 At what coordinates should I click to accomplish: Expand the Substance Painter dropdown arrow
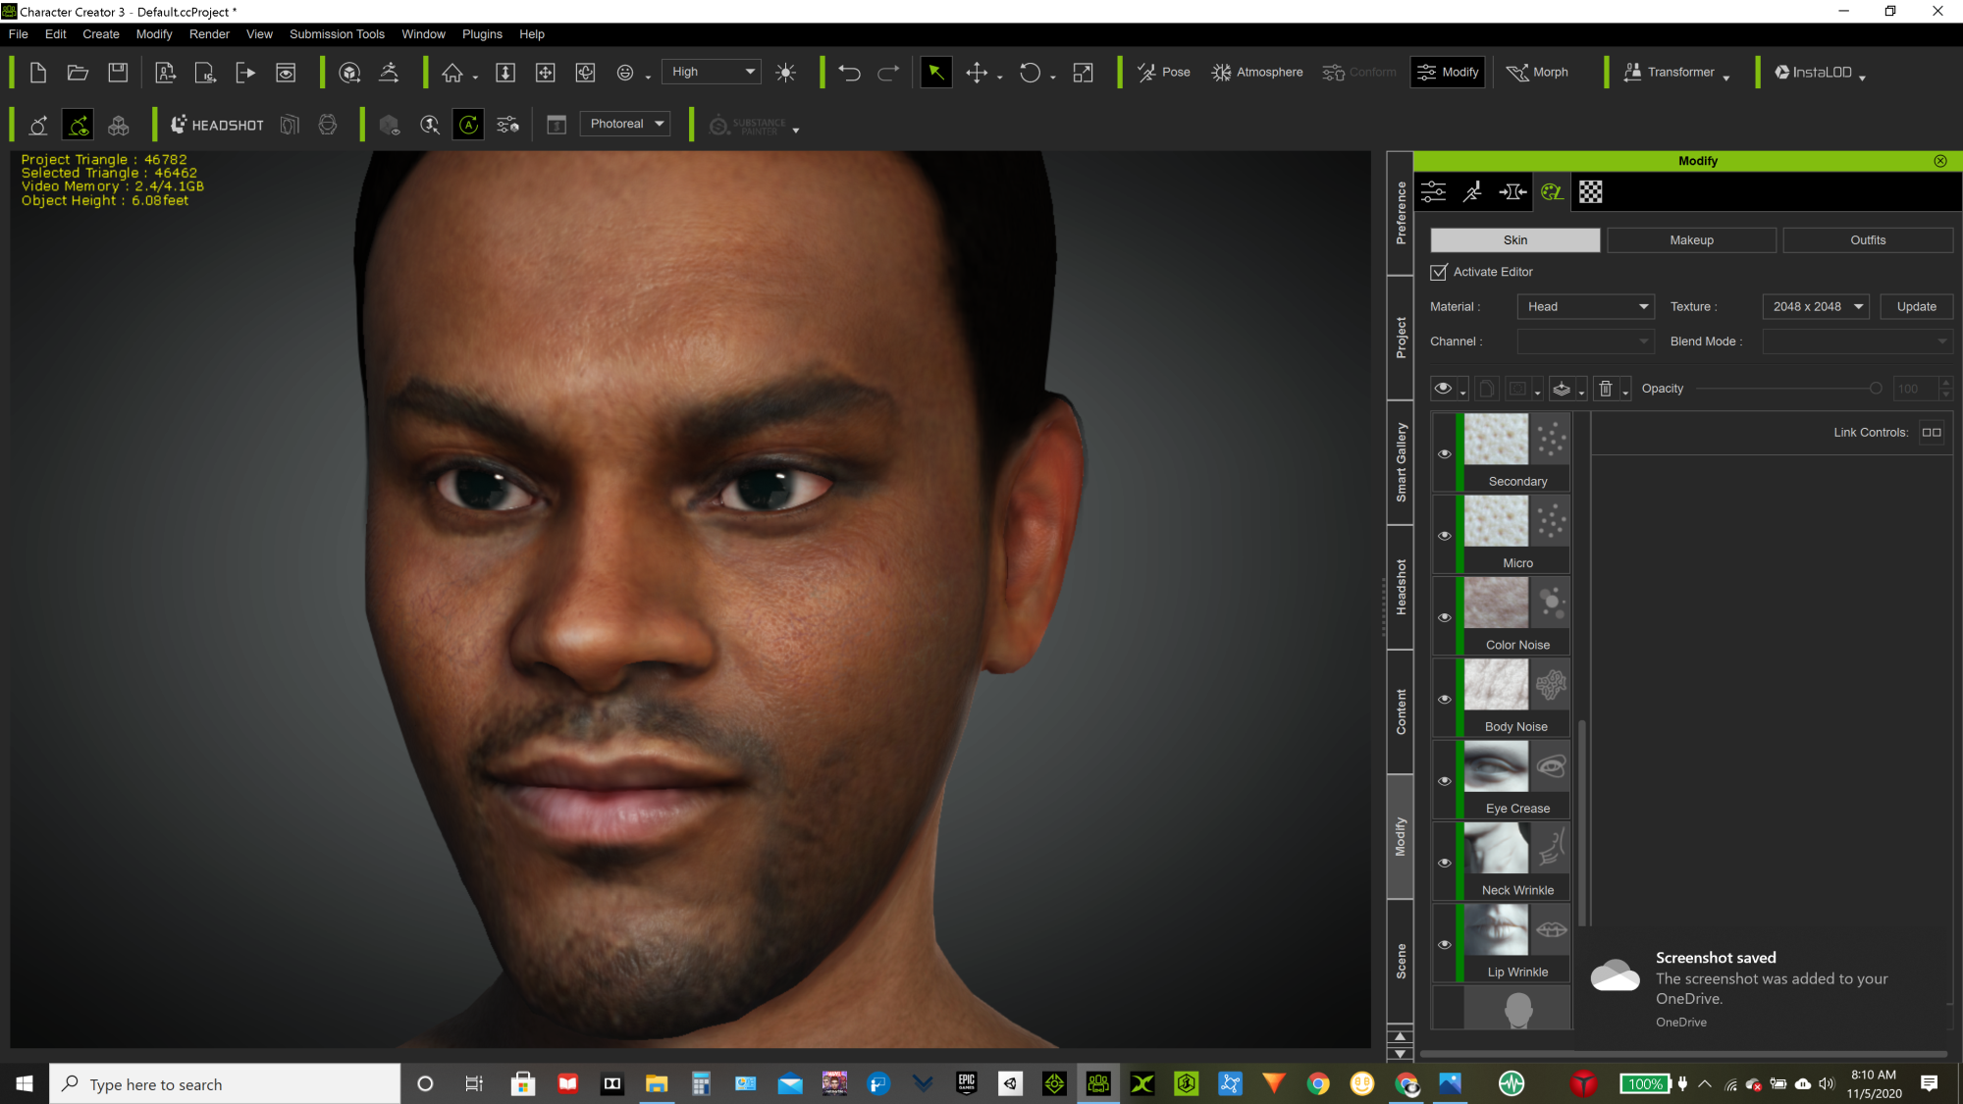point(796,130)
